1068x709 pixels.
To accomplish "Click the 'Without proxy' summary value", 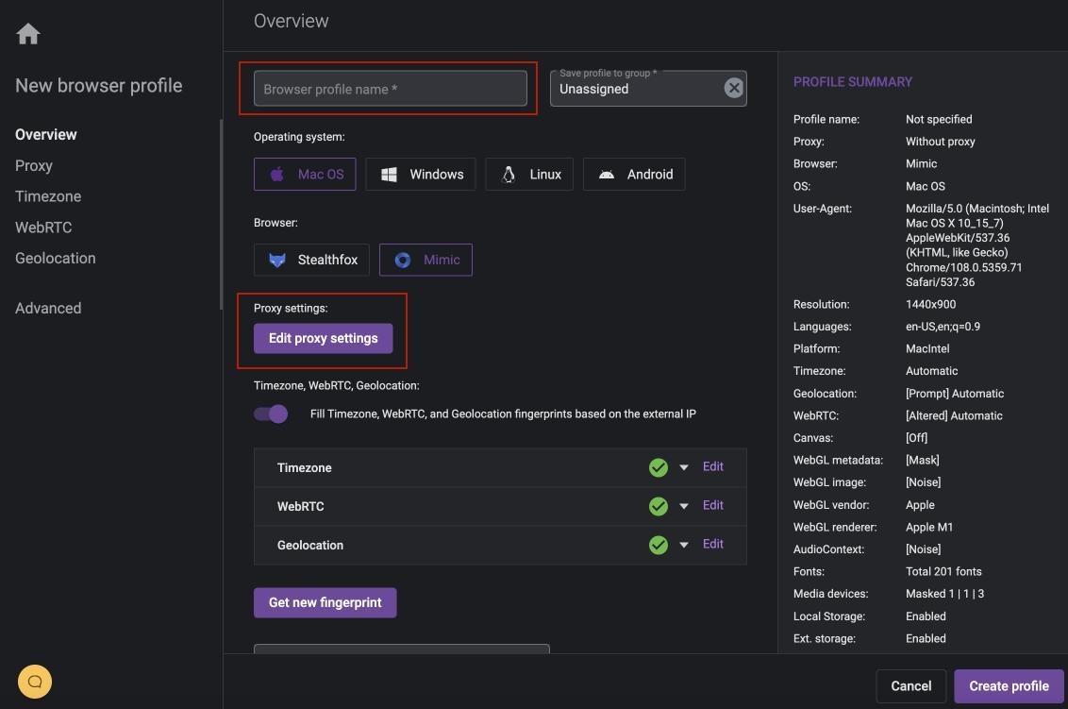I will coord(940,142).
